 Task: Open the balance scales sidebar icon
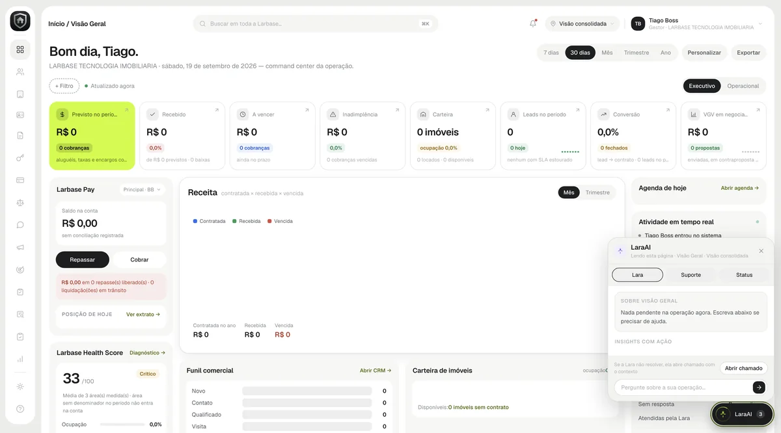tap(20, 202)
